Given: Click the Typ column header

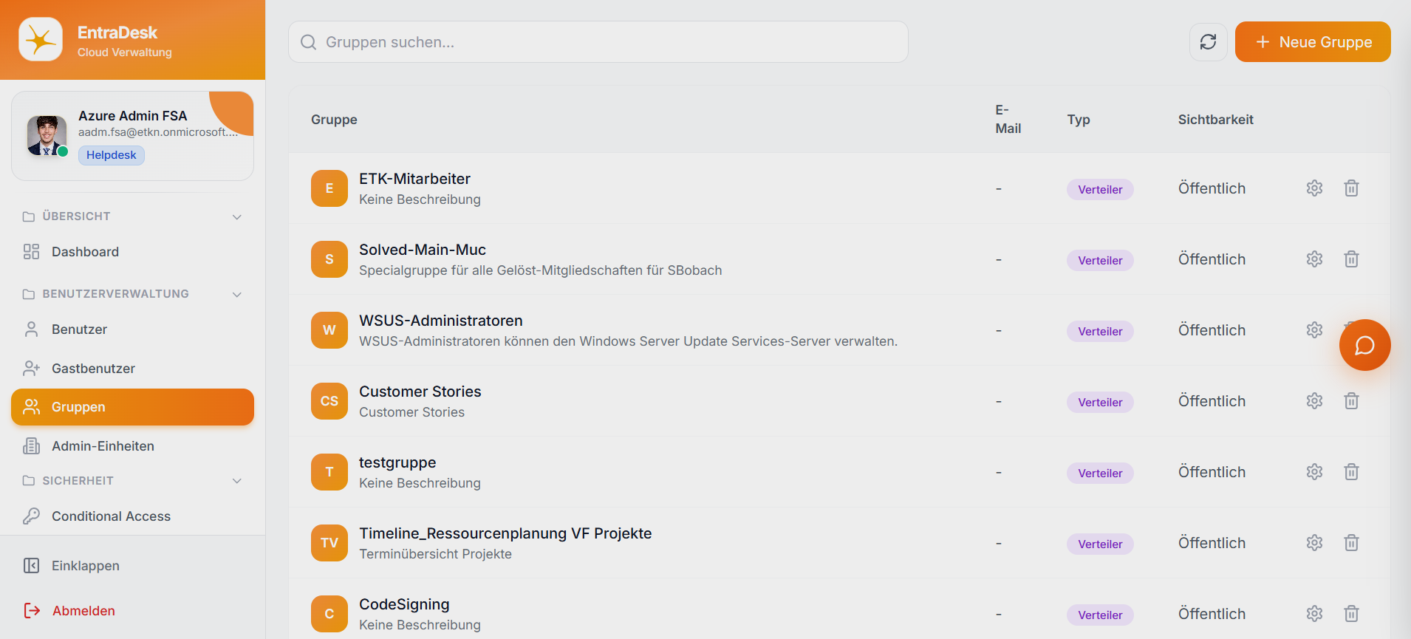Looking at the screenshot, I should coord(1079,120).
